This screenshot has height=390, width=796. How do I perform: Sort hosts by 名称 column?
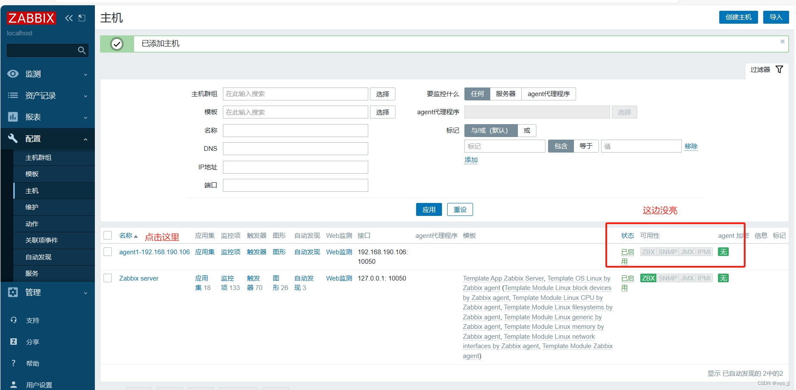[x=128, y=236]
